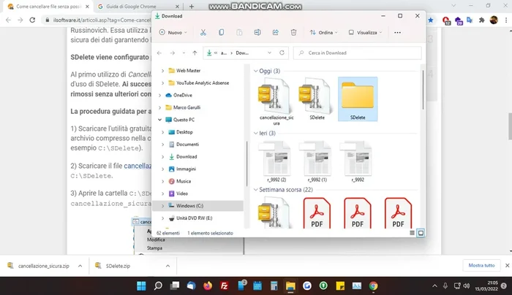
Task: Select cancellazione_sicura zip file thumbnail
Action: tap(276, 101)
